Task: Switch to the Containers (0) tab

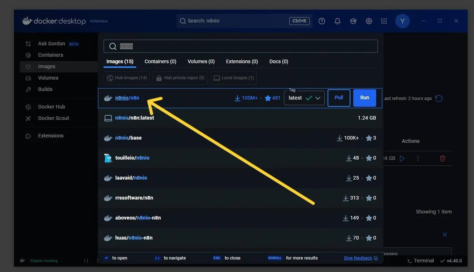Action: tap(160, 61)
